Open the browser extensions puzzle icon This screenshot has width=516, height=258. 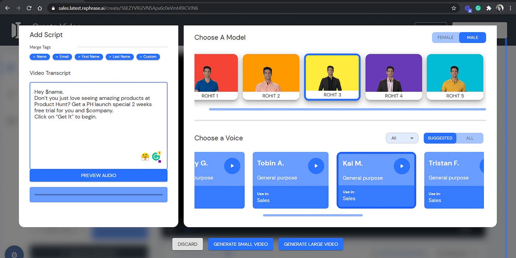tap(489, 8)
